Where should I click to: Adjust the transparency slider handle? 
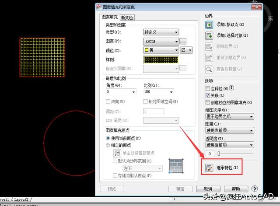(x=219, y=154)
